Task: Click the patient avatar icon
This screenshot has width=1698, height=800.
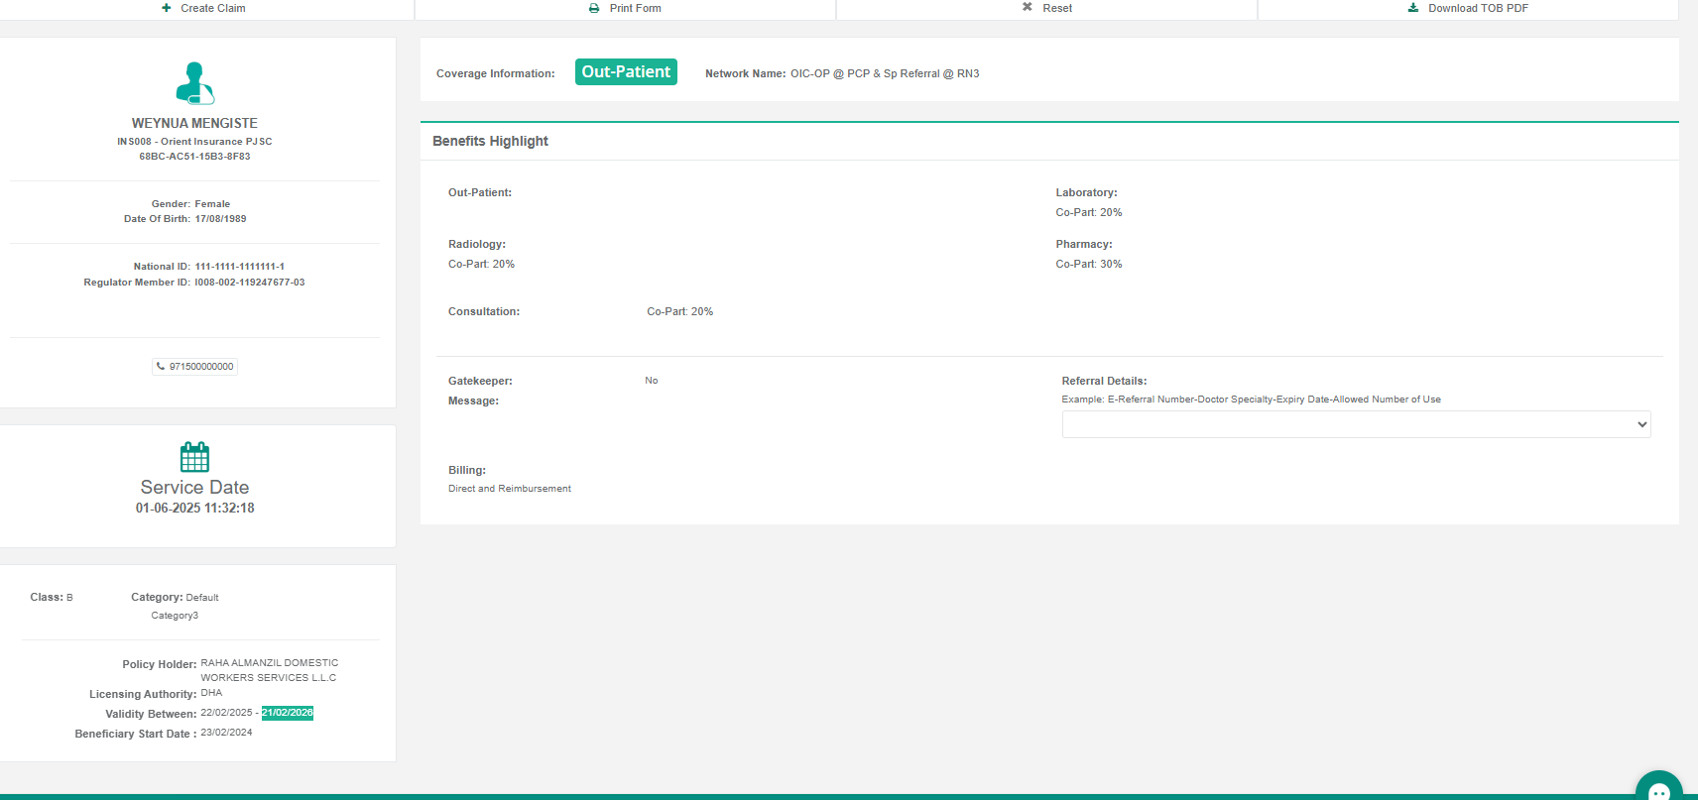Action: pyautogui.click(x=194, y=83)
